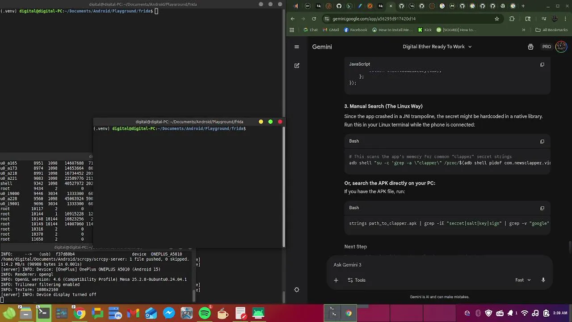The width and height of the screenshot is (572, 322).
Task: Open Gmail from the taskbar
Action: click(x=133, y=313)
